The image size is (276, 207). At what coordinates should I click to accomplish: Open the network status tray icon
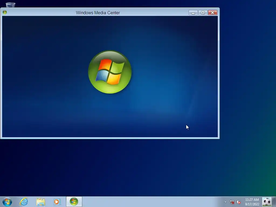[x=232, y=202]
